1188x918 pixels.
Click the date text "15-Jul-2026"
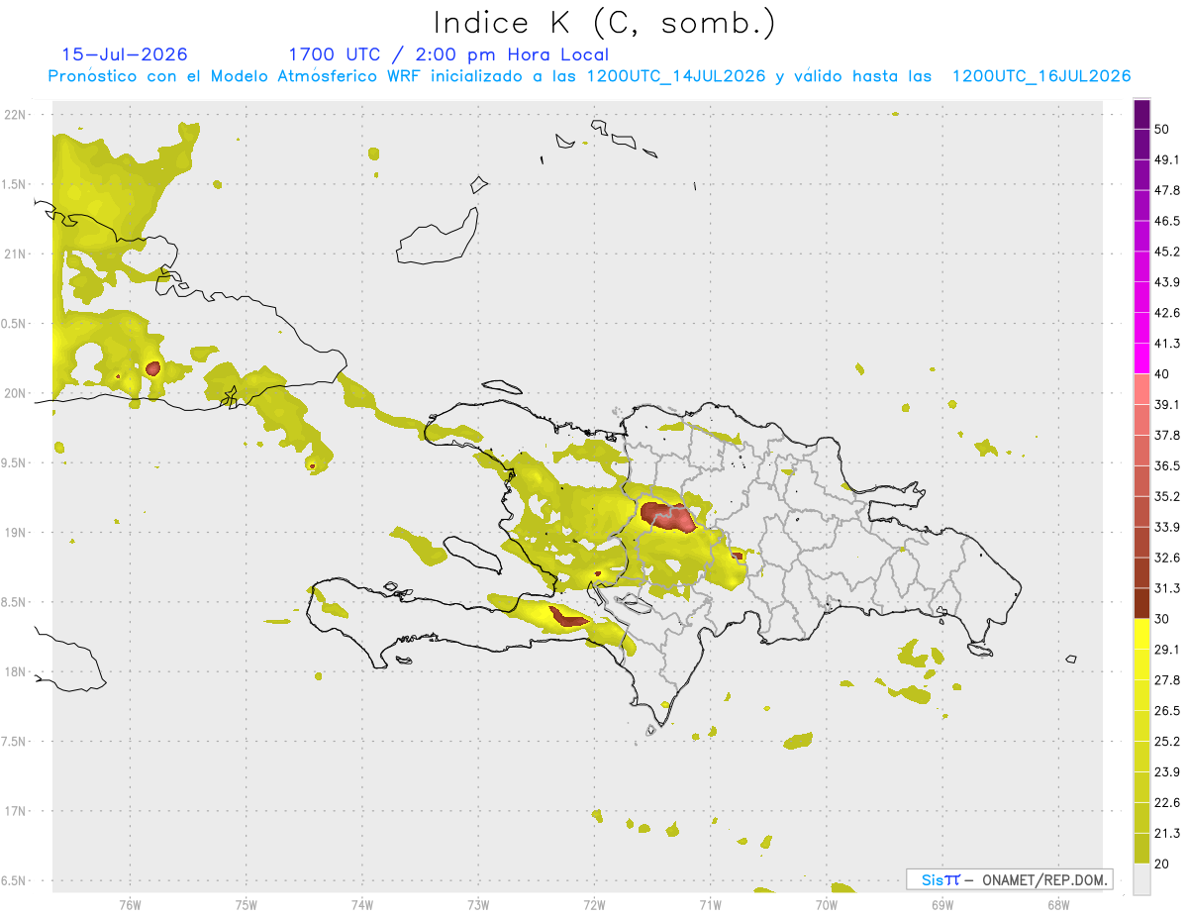coord(124,54)
